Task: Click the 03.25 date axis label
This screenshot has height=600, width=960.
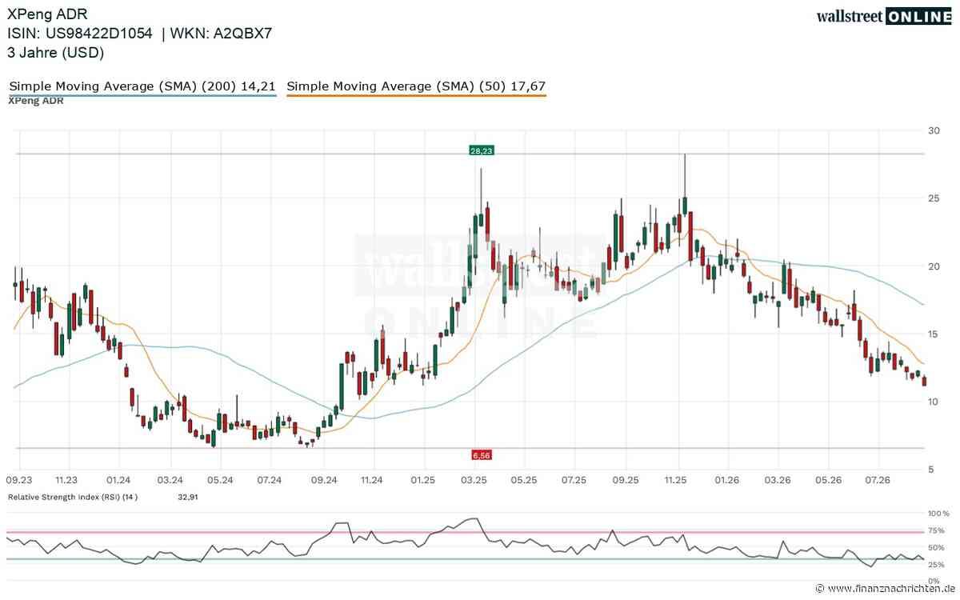Action: click(x=474, y=480)
